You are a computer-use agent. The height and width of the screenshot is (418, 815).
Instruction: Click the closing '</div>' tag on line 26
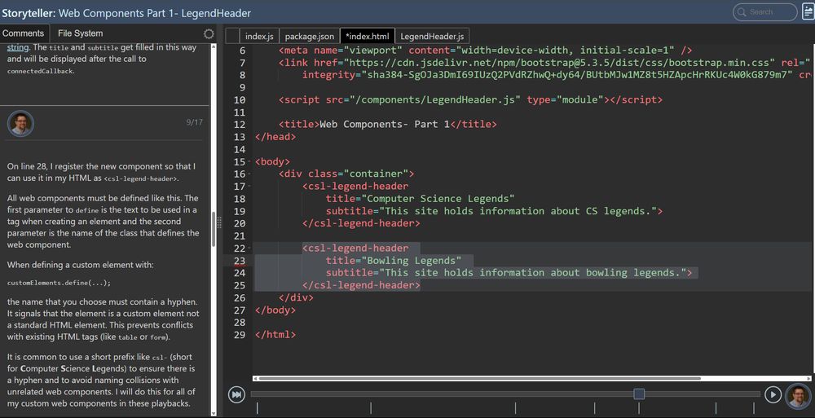(x=297, y=298)
